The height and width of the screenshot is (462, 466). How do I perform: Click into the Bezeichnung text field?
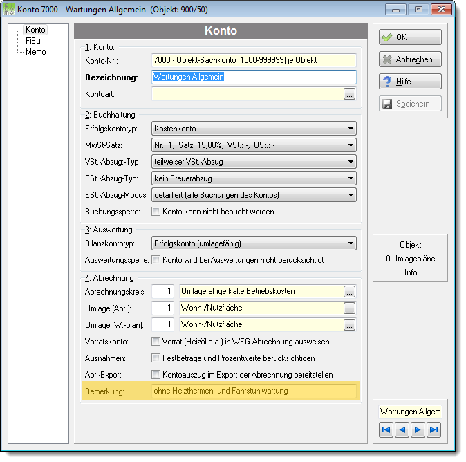(254, 77)
